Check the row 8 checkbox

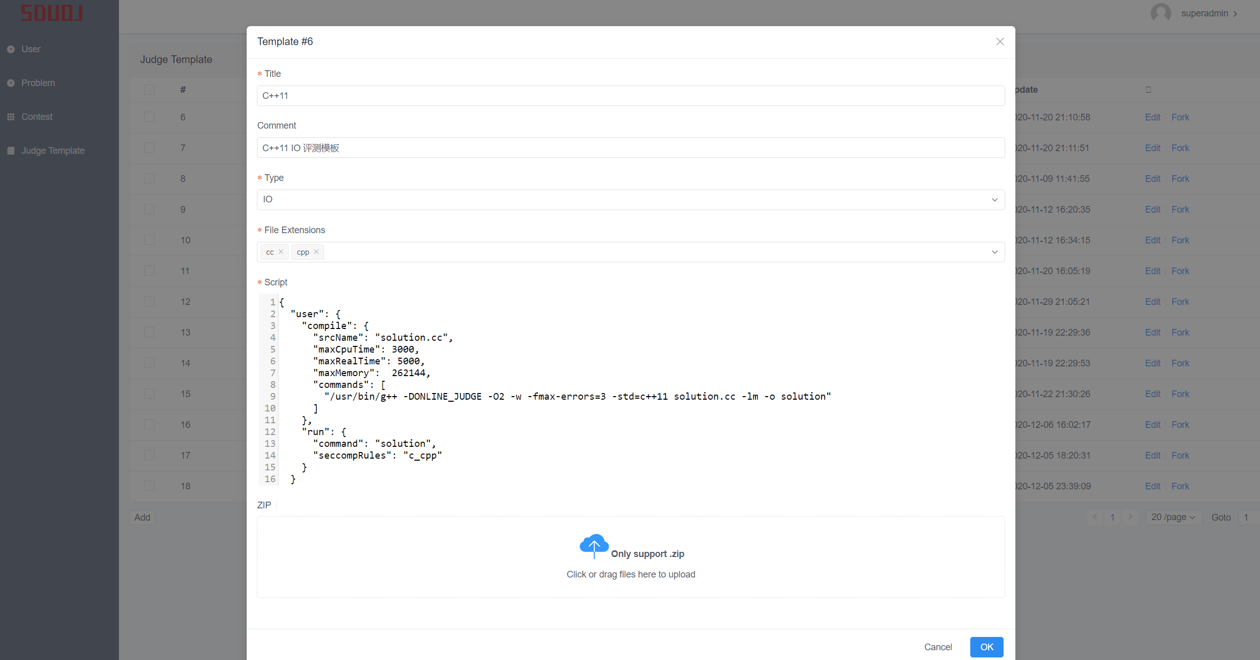(x=149, y=178)
